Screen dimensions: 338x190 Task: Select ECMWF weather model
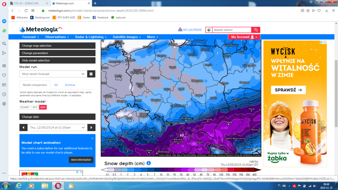coord(25,107)
